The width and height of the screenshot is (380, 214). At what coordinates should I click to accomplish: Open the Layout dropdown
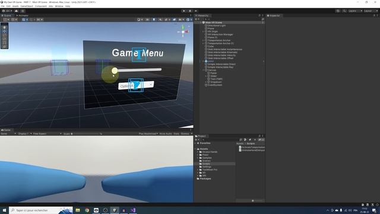370,11
